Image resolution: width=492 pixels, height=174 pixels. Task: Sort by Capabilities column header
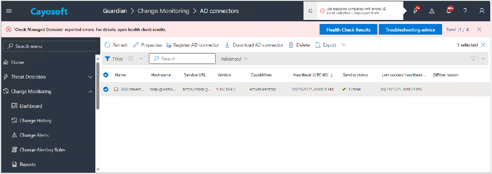[261, 75]
